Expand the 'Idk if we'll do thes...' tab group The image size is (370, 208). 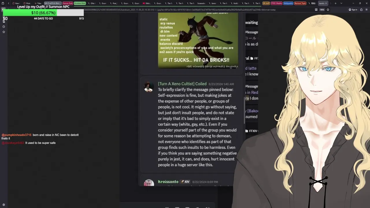tap(53, 3)
